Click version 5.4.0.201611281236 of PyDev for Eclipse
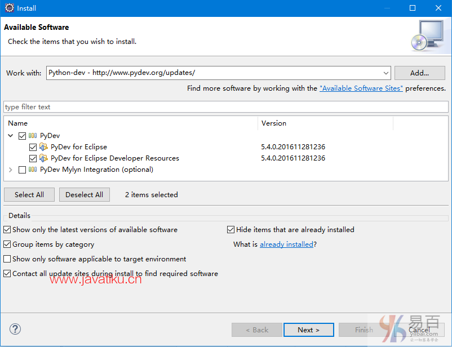Viewport: 452px width, 347px height. (293, 147)
